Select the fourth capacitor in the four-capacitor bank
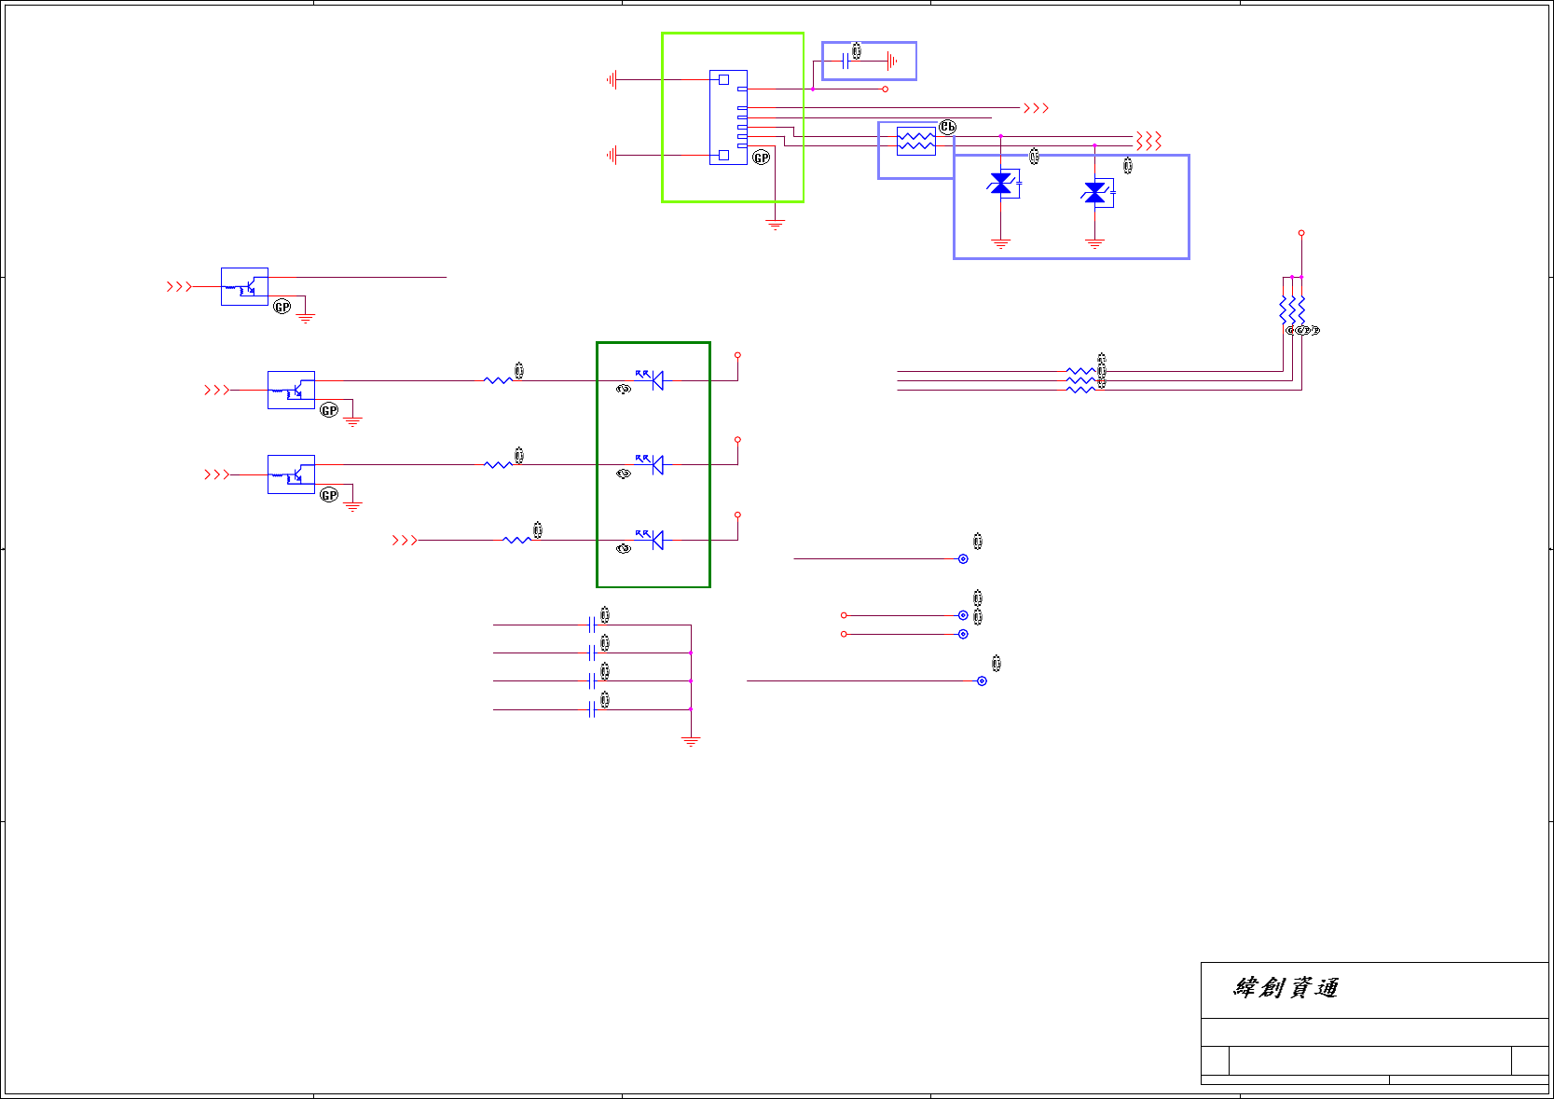This screenshot has width=1554, height=1099. pyautogui.click(x=592, y=709)
